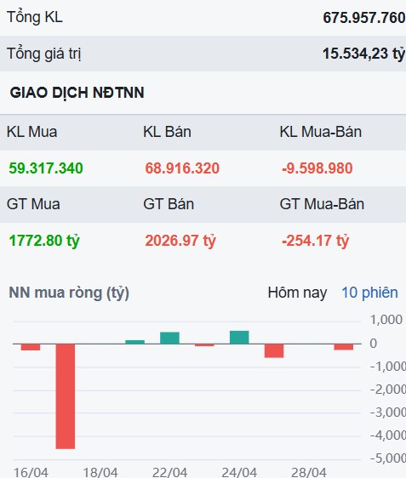Switch chart to Hôm nay view
The image size is (406, 478).
pos(297,293)
